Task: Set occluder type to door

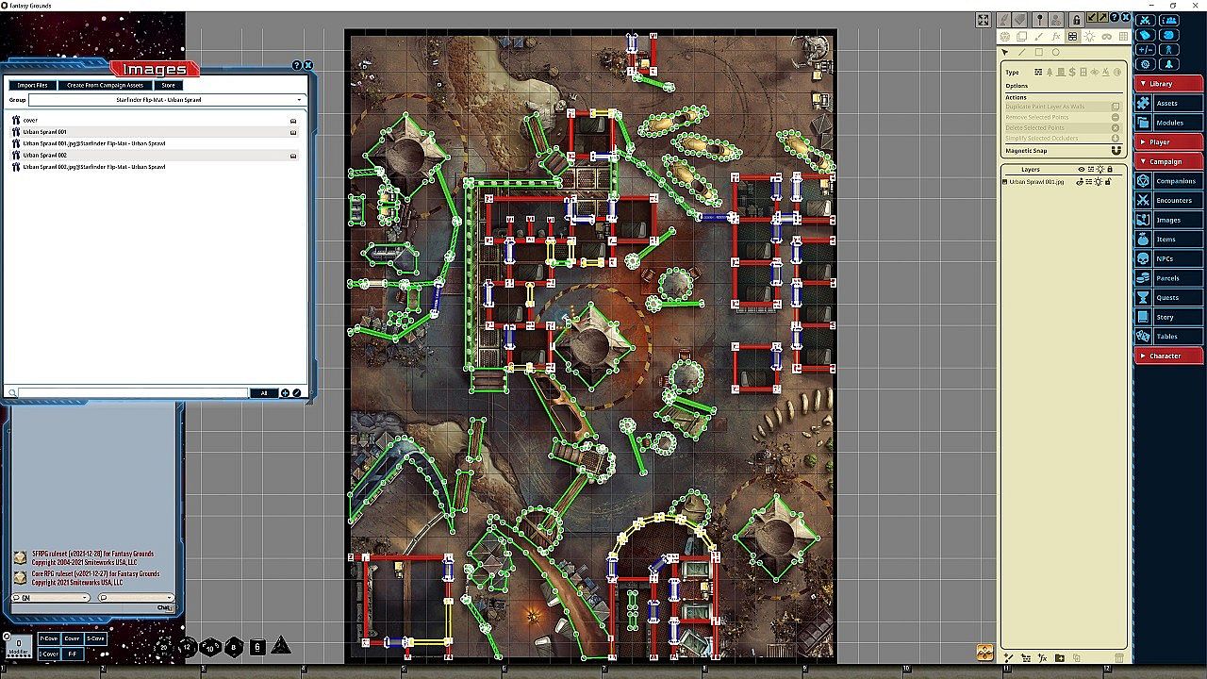Action: (x=1061, y=73)
